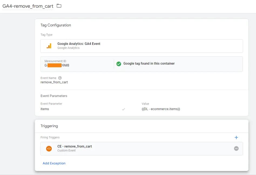Add a firing trigger with the plus icon
The image size is (256, 175).
(x=236, y=138)
